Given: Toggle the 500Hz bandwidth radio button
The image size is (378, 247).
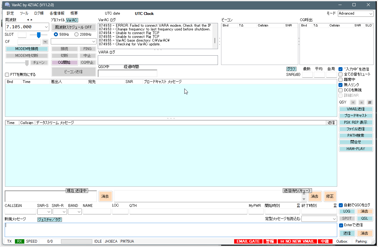Looking at the screenshot, I should (x=56, y=34).
